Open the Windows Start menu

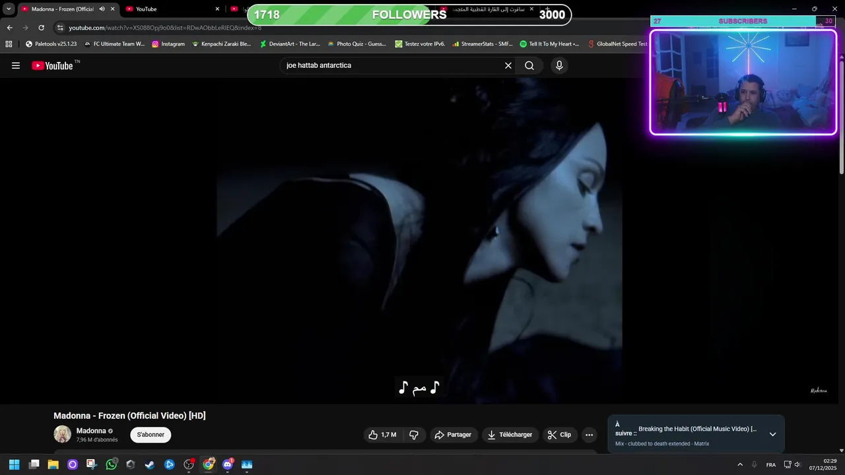coord(14,464)
